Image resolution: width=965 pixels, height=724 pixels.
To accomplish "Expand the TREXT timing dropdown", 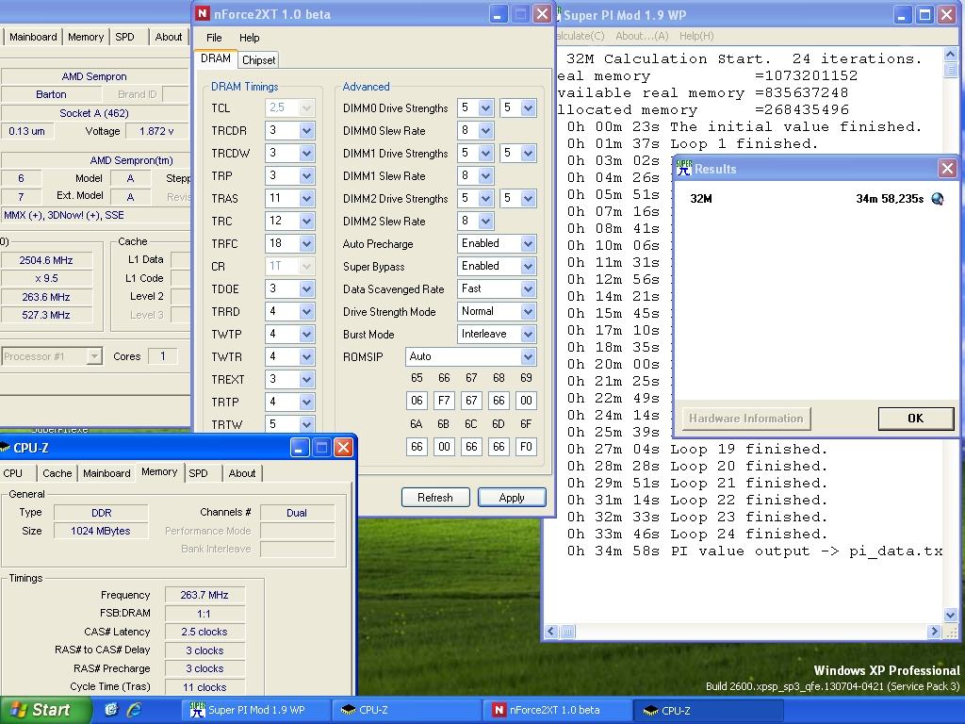I will tap(306, 379).
